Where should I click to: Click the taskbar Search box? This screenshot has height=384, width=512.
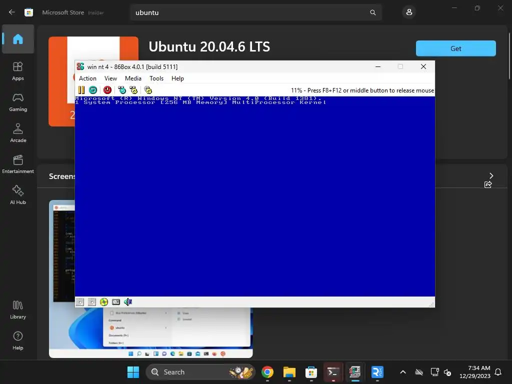coord(200,372)
